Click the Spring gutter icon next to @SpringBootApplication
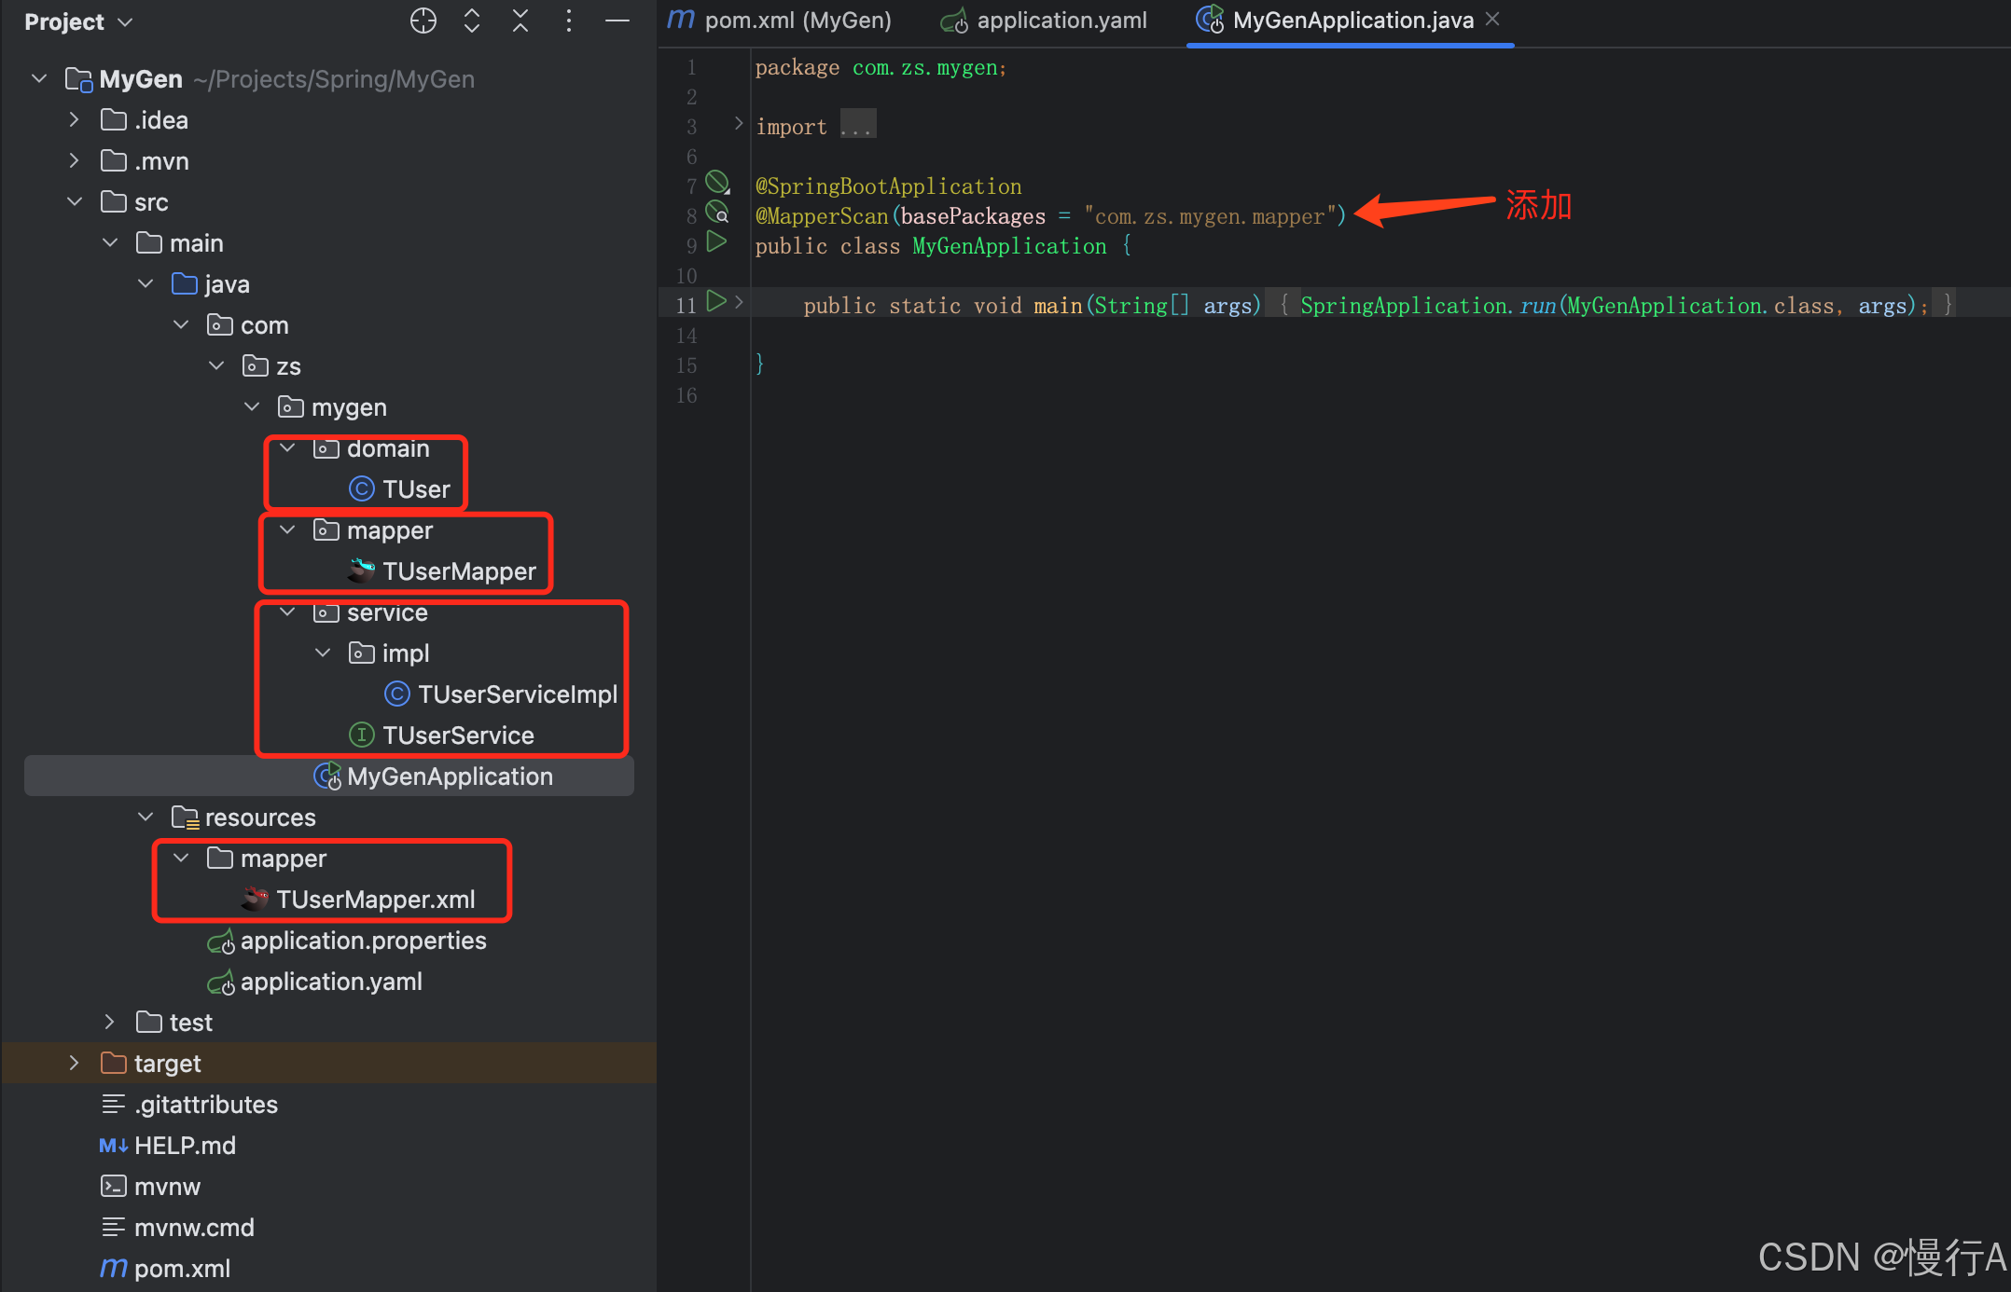The height and width of the screenshot is (1292, 2011). tap(717, 182)
